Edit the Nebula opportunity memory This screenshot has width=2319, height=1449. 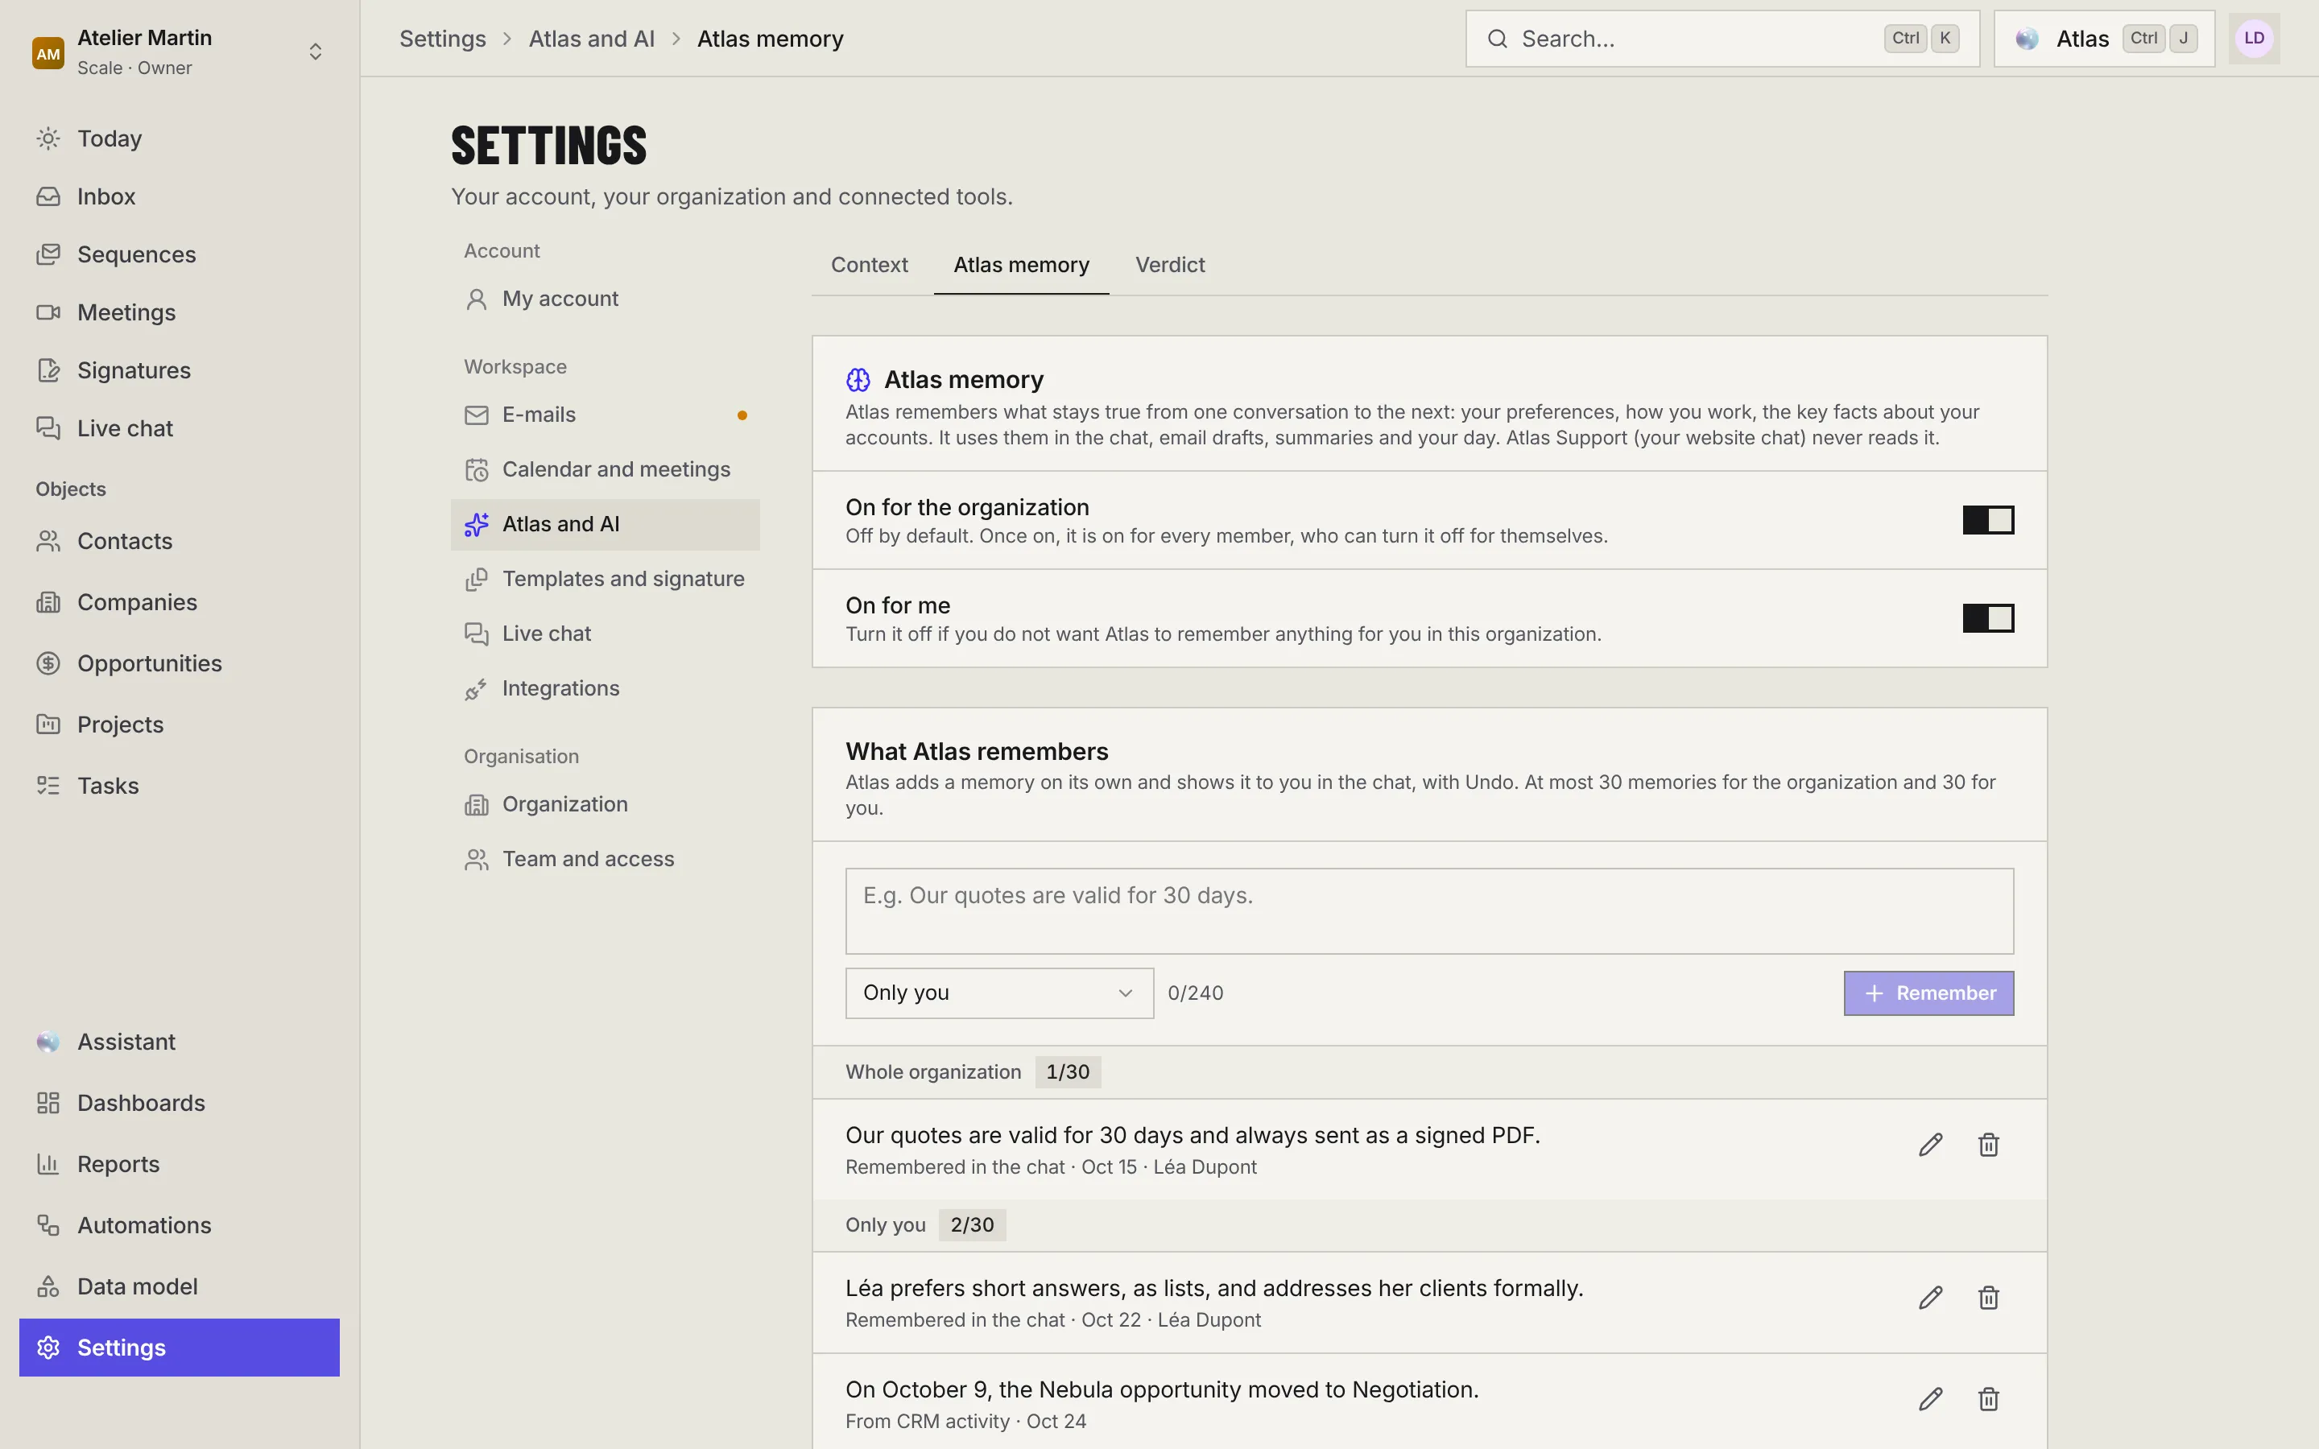[x=1930, y=1399]
